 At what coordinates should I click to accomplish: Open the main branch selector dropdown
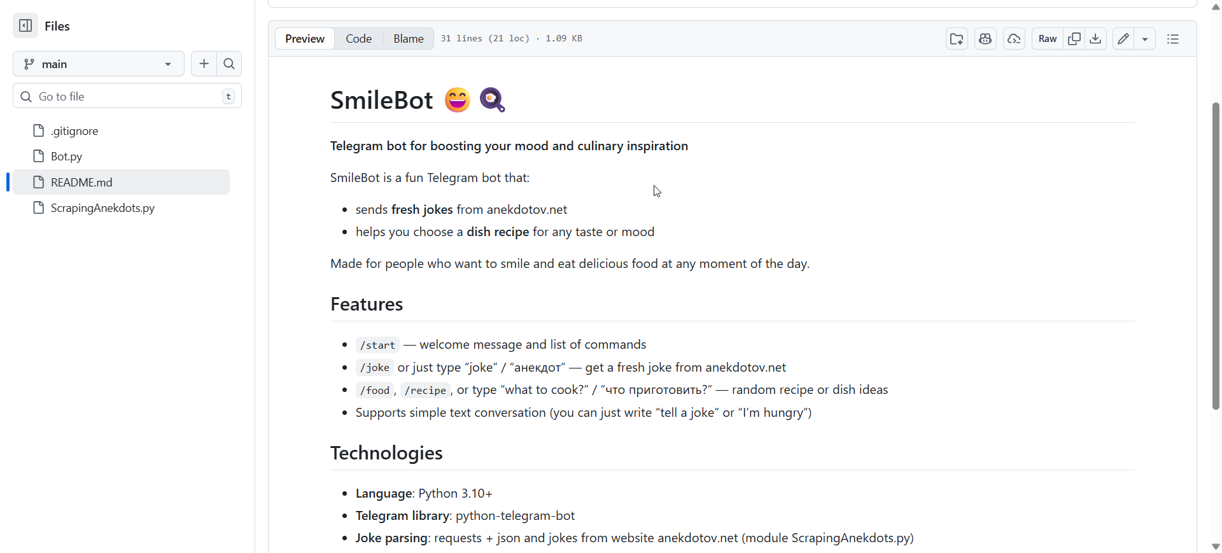click(99, 64)
